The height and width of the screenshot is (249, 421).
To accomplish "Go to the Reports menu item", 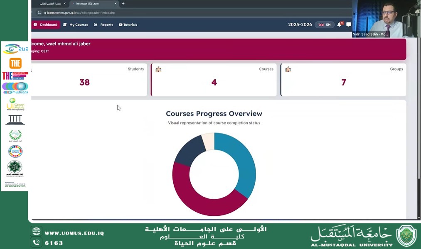I will [103, 25].
